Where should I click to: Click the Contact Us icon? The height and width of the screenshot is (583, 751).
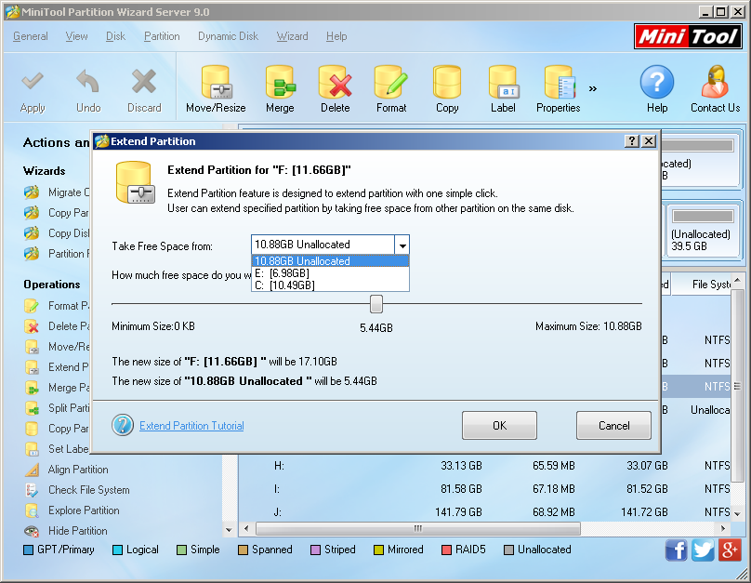click(x=715, y=82)
